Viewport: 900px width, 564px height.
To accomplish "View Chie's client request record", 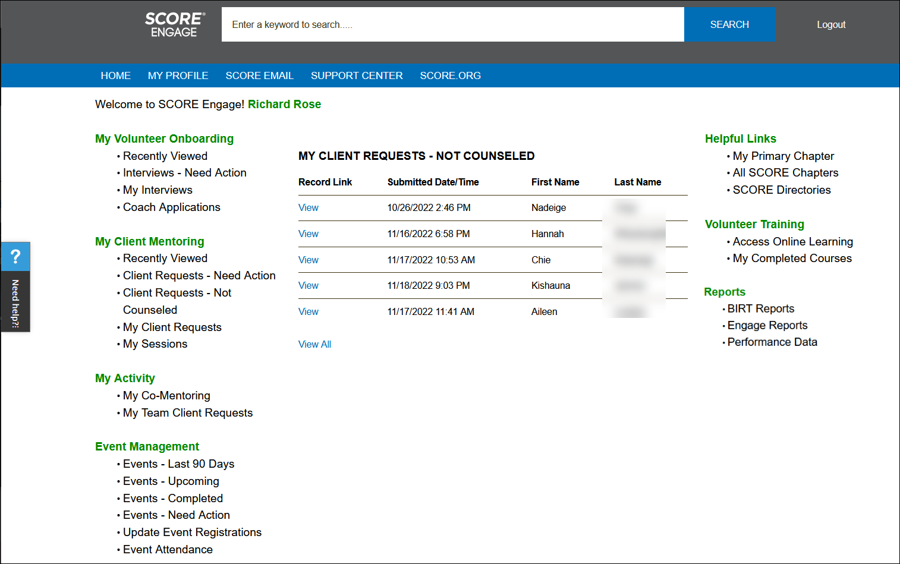I will (308, 260).
